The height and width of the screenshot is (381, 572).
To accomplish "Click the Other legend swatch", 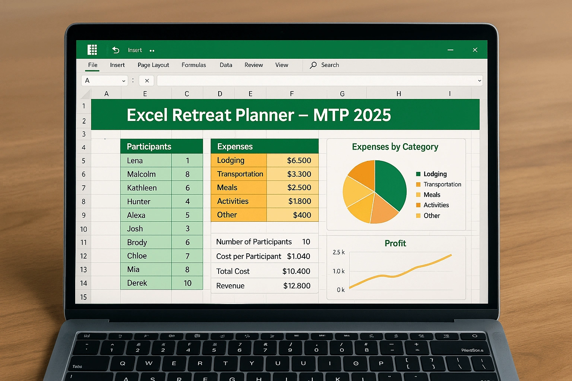I will (x=418, y=215).
